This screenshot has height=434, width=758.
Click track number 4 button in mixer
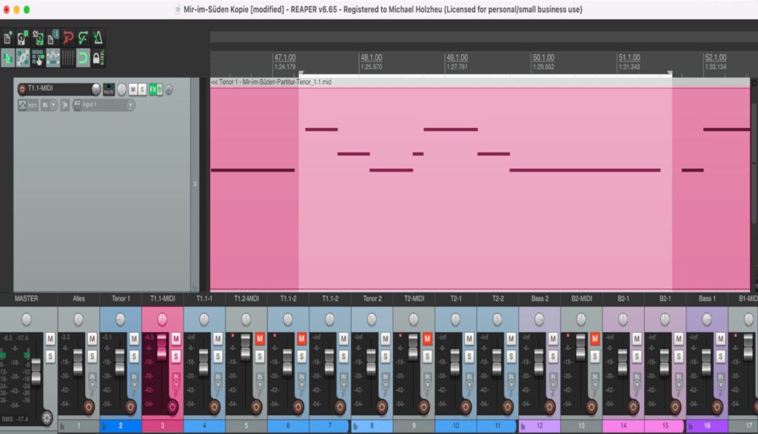(204, 426)
